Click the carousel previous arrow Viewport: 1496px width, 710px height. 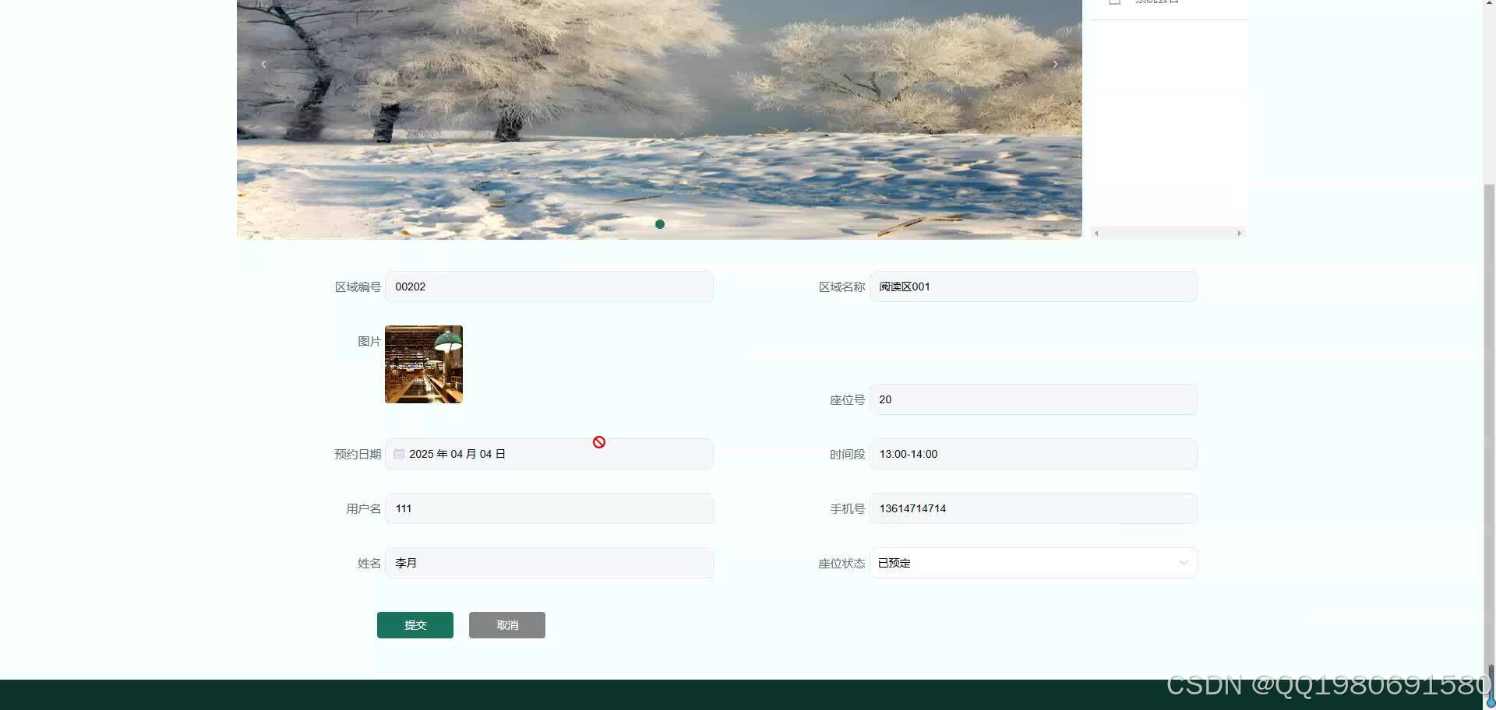coord(263,64)
